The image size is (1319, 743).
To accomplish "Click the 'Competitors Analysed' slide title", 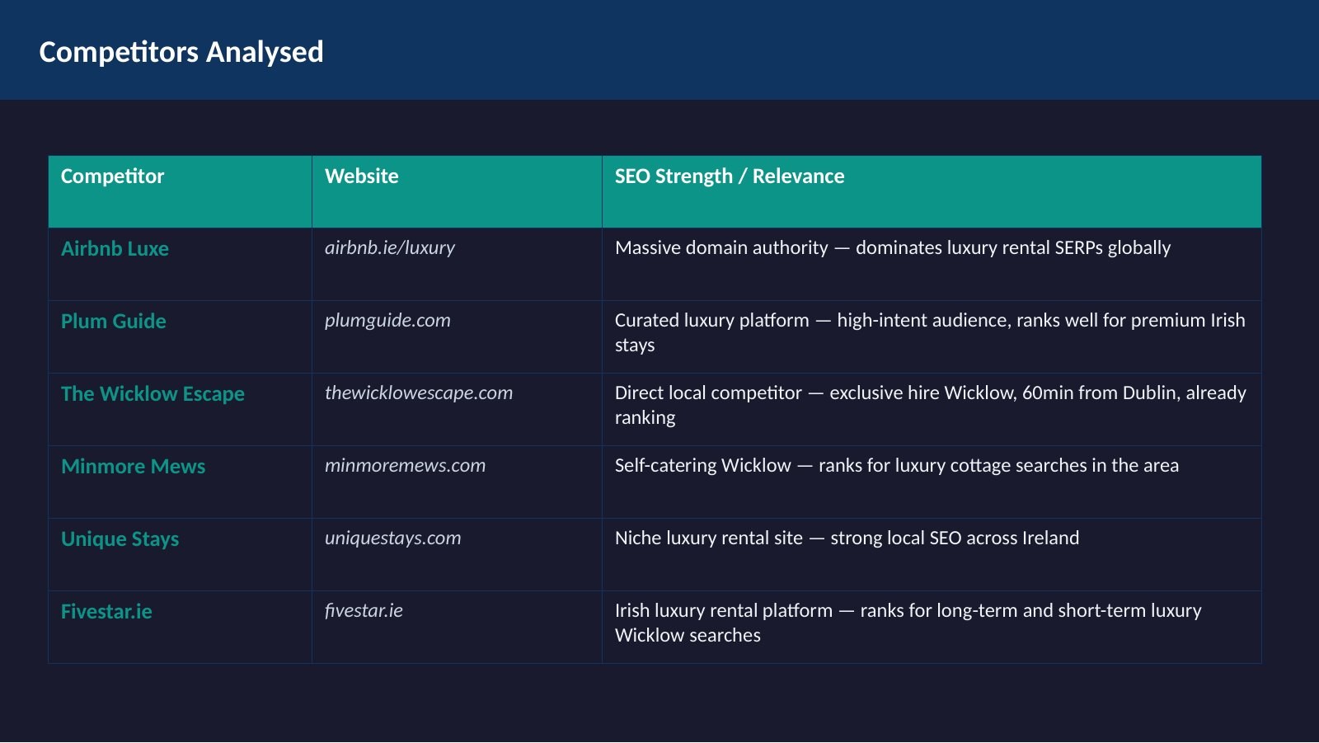I will pos(181,52).
